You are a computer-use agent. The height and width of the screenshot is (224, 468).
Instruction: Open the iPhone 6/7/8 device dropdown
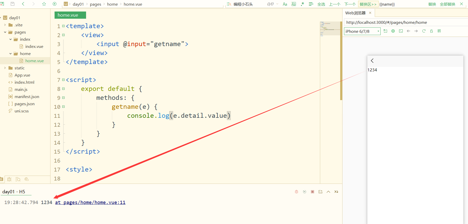pos(362,31)
